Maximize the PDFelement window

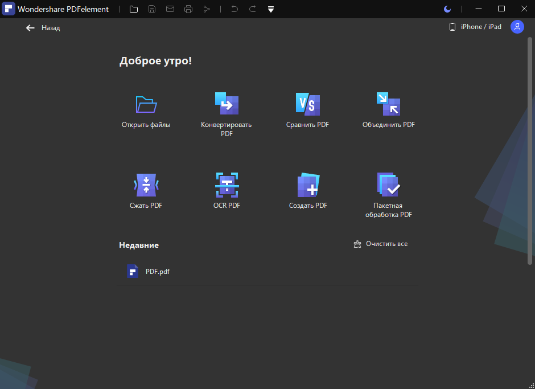tap(501, 9)
